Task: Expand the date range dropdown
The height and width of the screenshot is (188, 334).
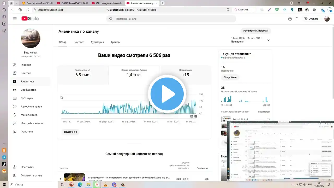Action: (x=269, y=40)
